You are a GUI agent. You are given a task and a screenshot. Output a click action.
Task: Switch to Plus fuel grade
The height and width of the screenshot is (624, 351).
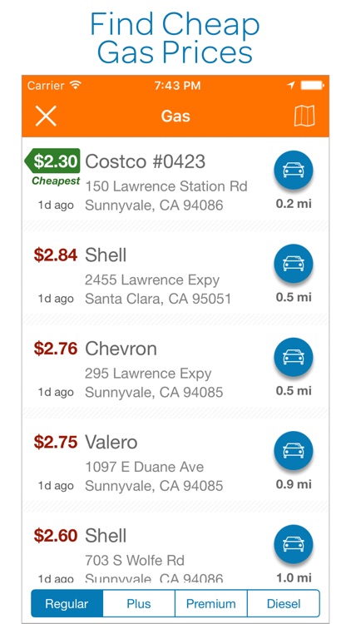[x=139, y=603]
